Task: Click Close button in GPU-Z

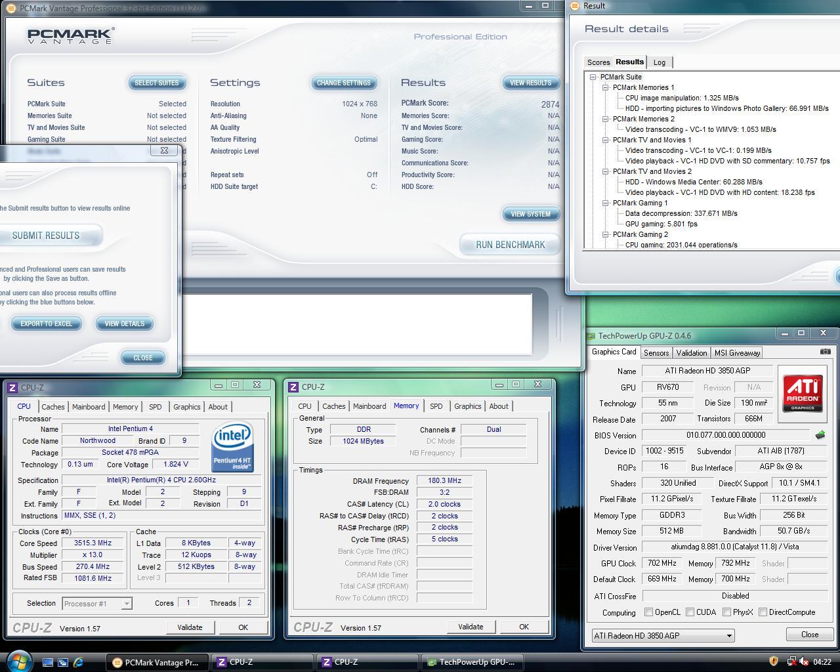Action: pyautogui.click(x=810, y=635)
